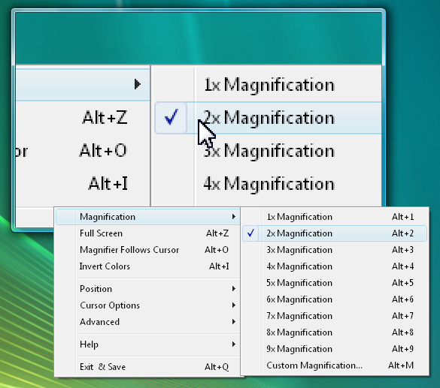Open Custom Magnification dialog
Image resolution: width=440 pixels, height=388 pixels.
[x=335, y=365]
